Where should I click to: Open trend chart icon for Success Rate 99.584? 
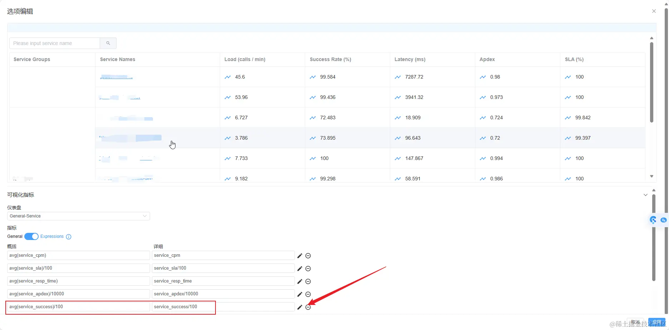pyautogui.click(x=313, y=77)
